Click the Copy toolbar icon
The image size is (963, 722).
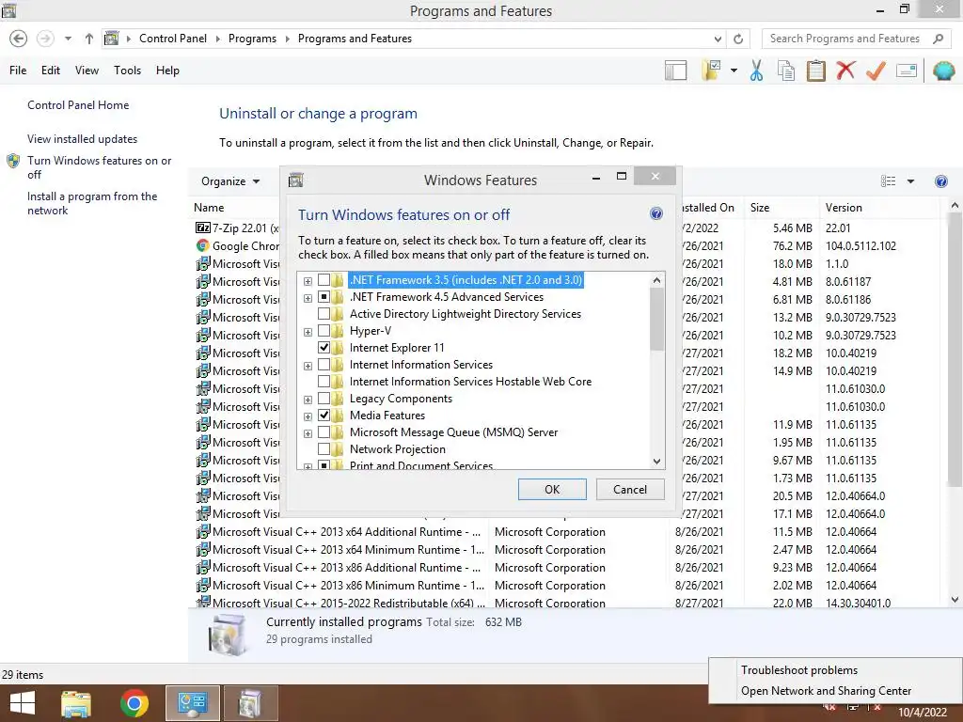click(786, 71)
